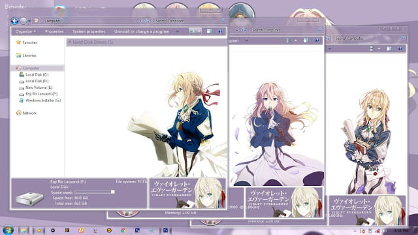The width and height of the screenshot is (418, 235).
Task: Click the Change your view icon in rightmost window
Action: 372,49
